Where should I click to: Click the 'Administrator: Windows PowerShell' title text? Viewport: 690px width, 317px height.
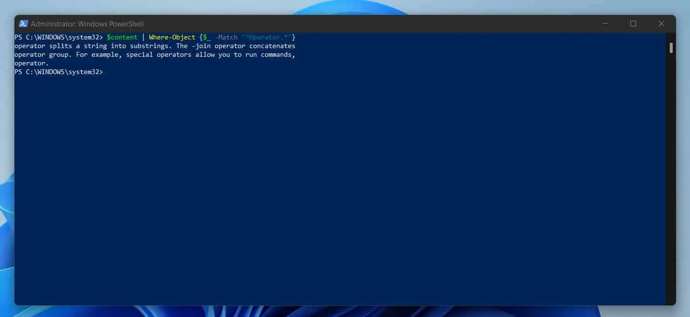(x=87, y=24)
